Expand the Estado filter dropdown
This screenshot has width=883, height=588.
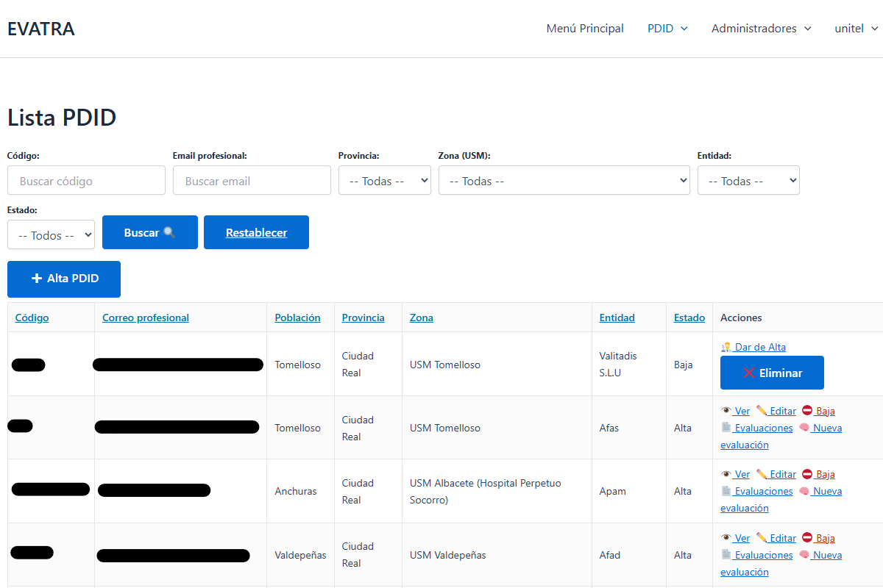click(51, 234)
